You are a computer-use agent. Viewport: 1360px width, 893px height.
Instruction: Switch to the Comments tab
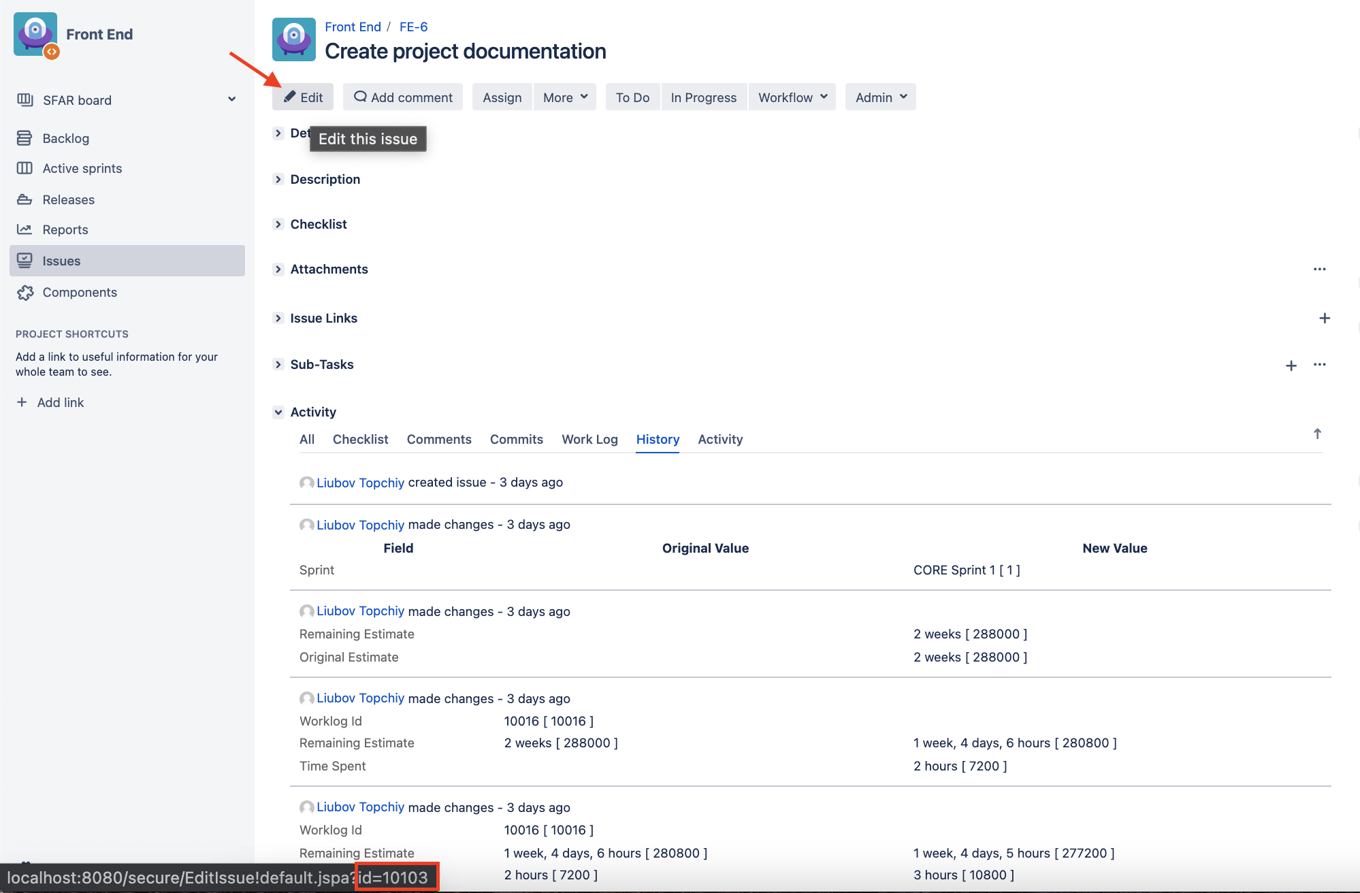pos(438,440)
